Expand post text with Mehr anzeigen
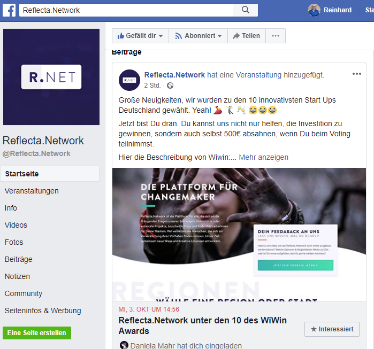Screen dimensions: 374x349 point(264,157)
